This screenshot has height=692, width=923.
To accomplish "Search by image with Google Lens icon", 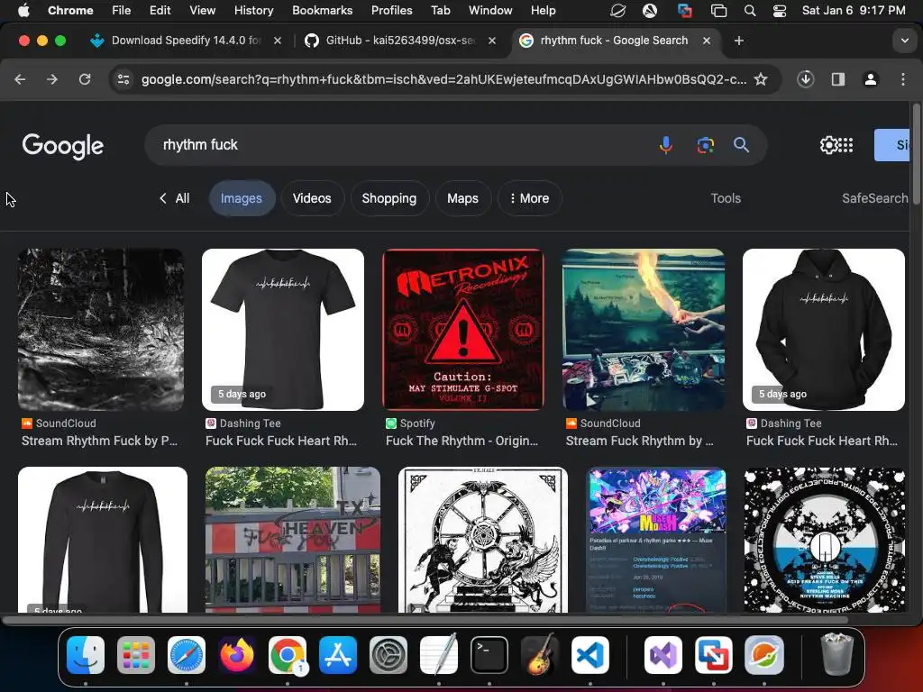I will tap(705, 145).
